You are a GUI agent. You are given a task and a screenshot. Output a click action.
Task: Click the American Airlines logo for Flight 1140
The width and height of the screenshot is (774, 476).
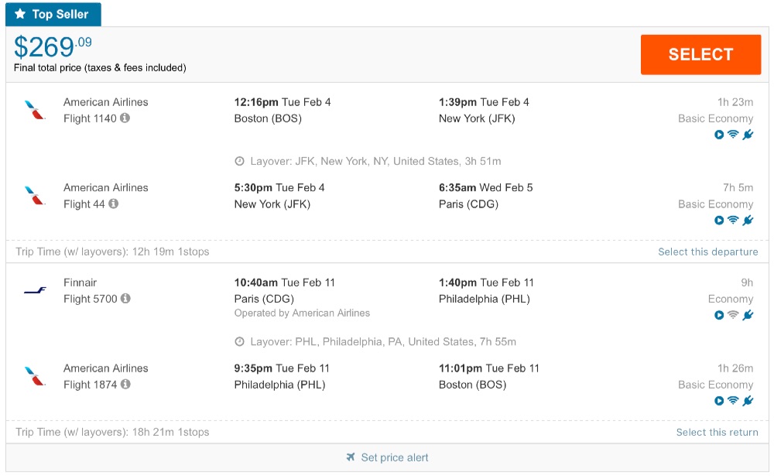coord(35,110)
